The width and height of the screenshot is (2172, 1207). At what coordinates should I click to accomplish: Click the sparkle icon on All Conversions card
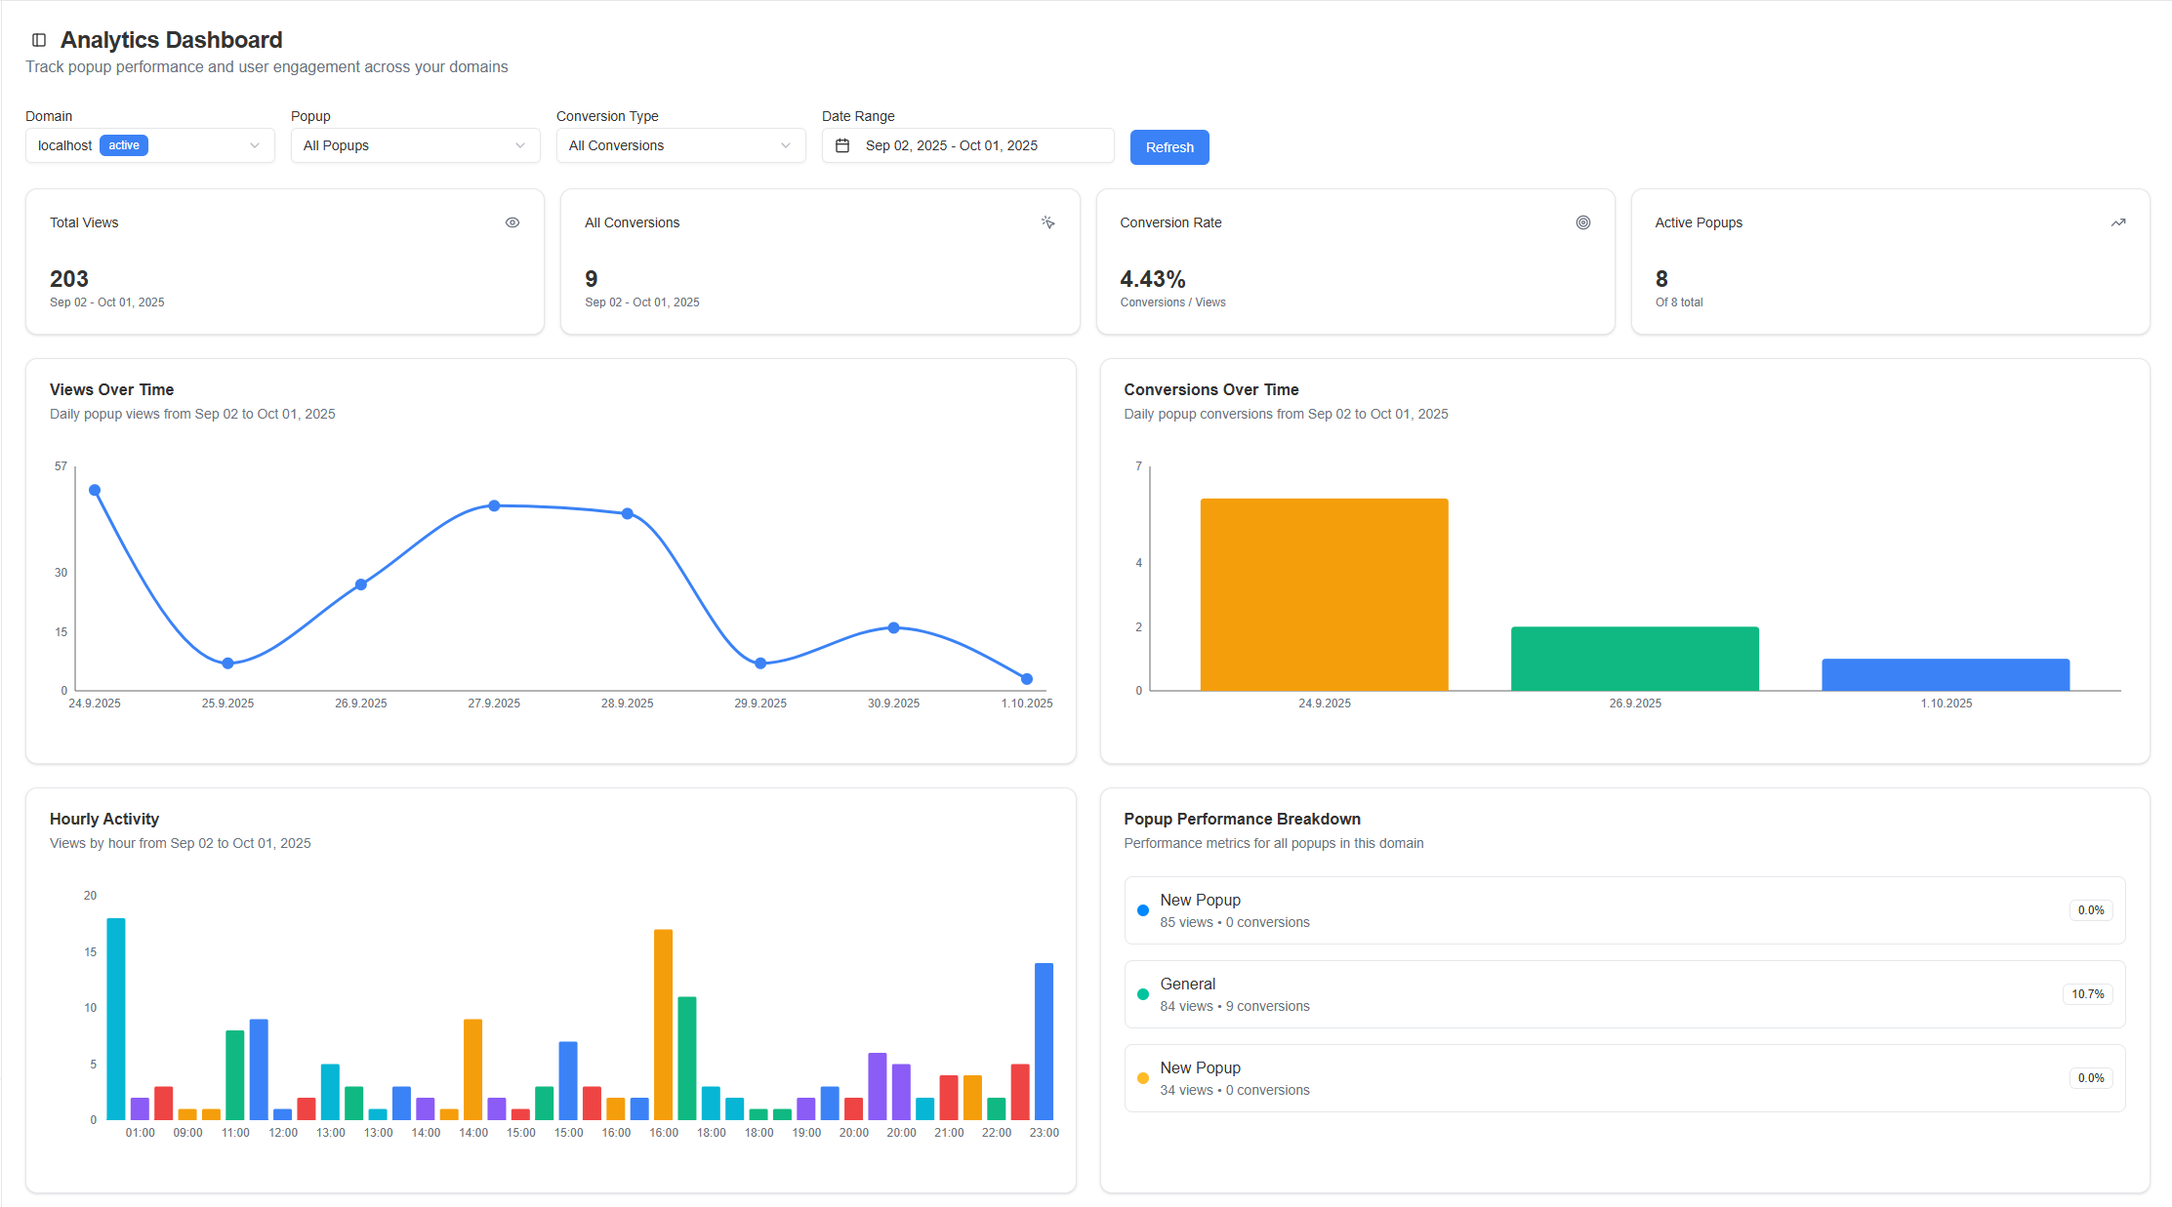(x=1047, y=222)
